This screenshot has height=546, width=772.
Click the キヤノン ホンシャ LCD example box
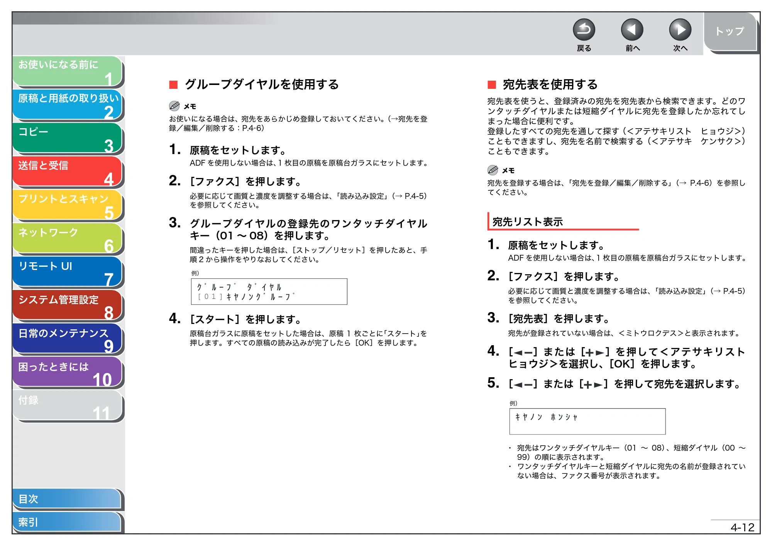(587, 421)
